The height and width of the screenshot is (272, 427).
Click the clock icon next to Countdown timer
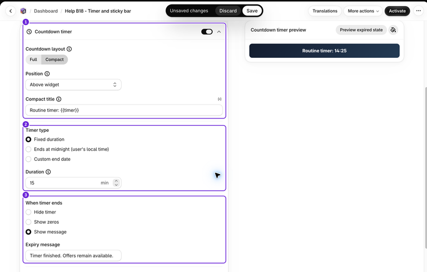pos(29,32)
